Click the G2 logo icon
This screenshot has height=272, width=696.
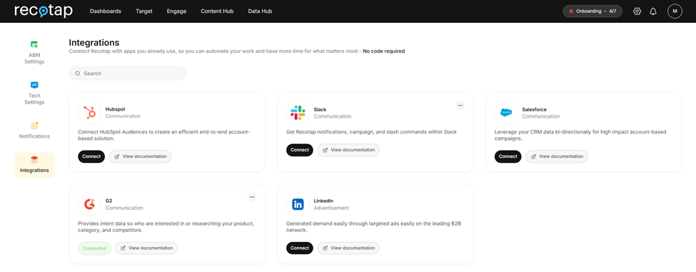pyautogui.click(x=90, y=204)
